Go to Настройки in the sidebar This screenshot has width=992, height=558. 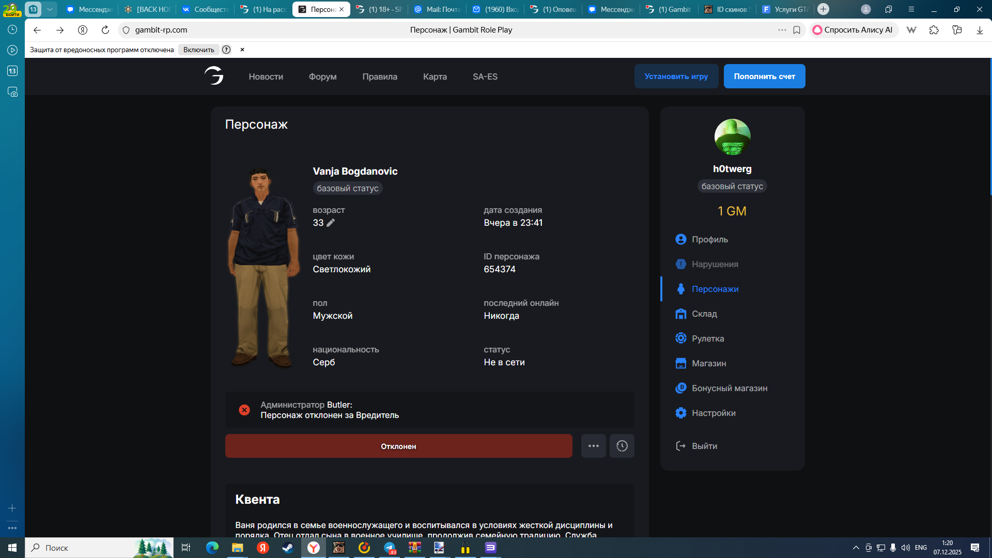pos(713,413)
